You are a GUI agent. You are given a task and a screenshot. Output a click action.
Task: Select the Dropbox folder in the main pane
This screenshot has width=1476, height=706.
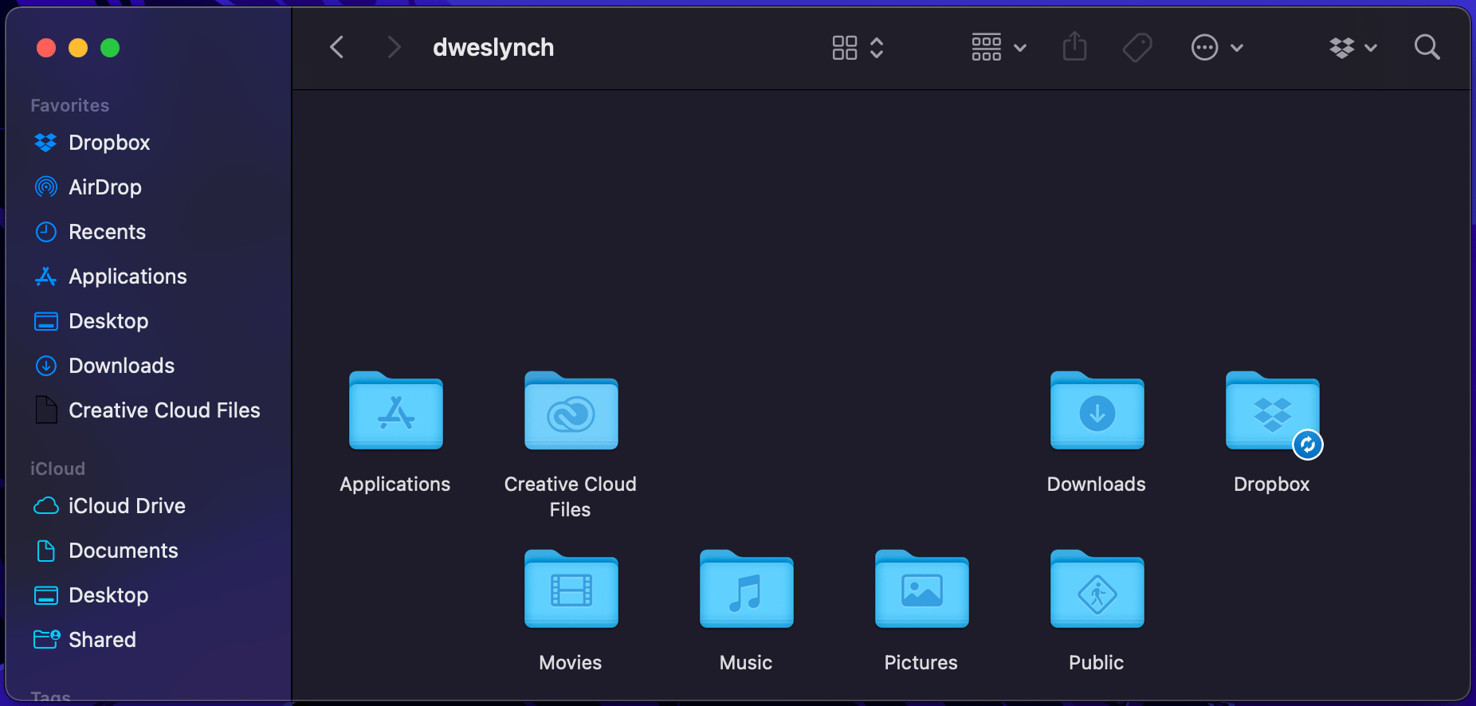1272,410
